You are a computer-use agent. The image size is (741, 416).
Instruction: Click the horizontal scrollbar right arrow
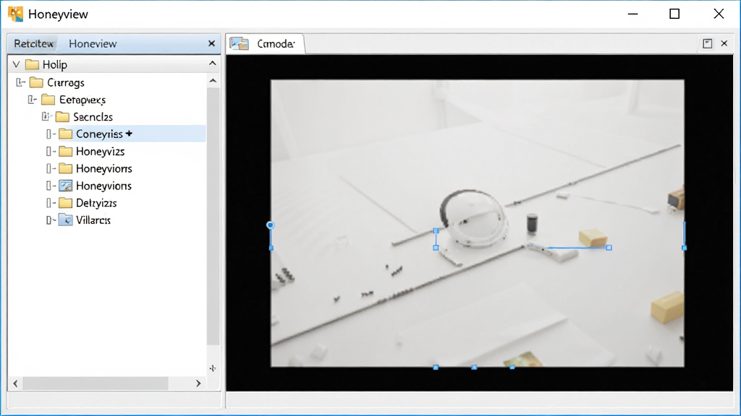pyautogui.click(x=198, y=383)
